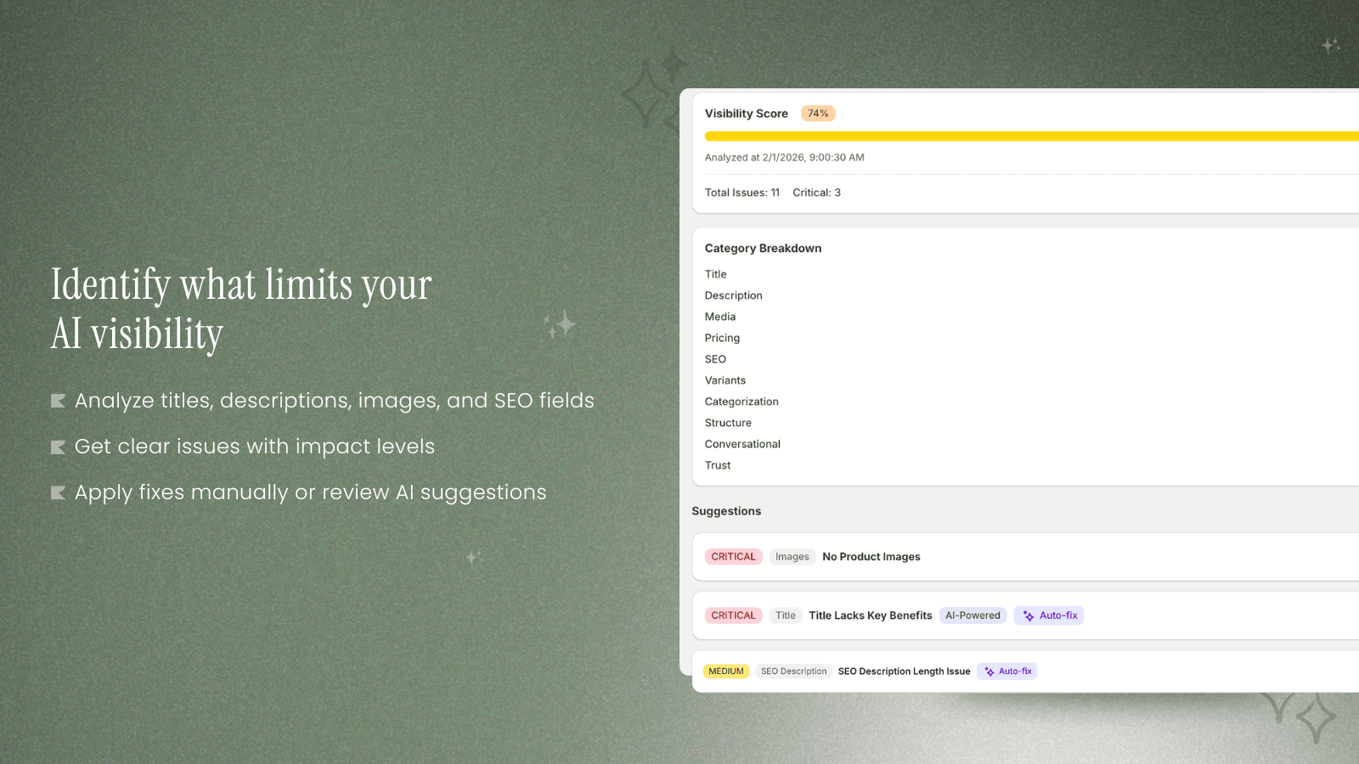Click the Images category badge
1359x764 pixels.
[792, 556]
